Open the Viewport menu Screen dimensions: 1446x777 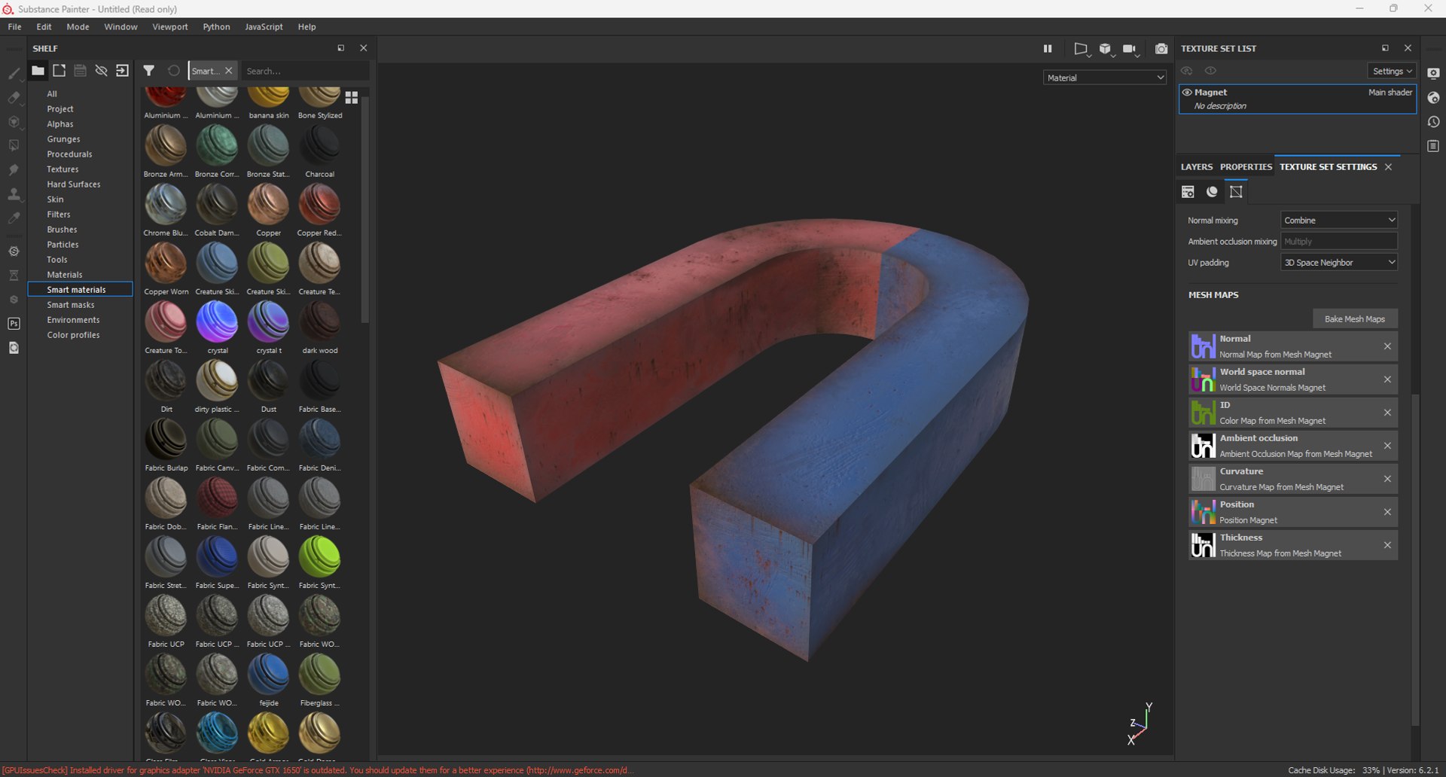pos(170,26)
